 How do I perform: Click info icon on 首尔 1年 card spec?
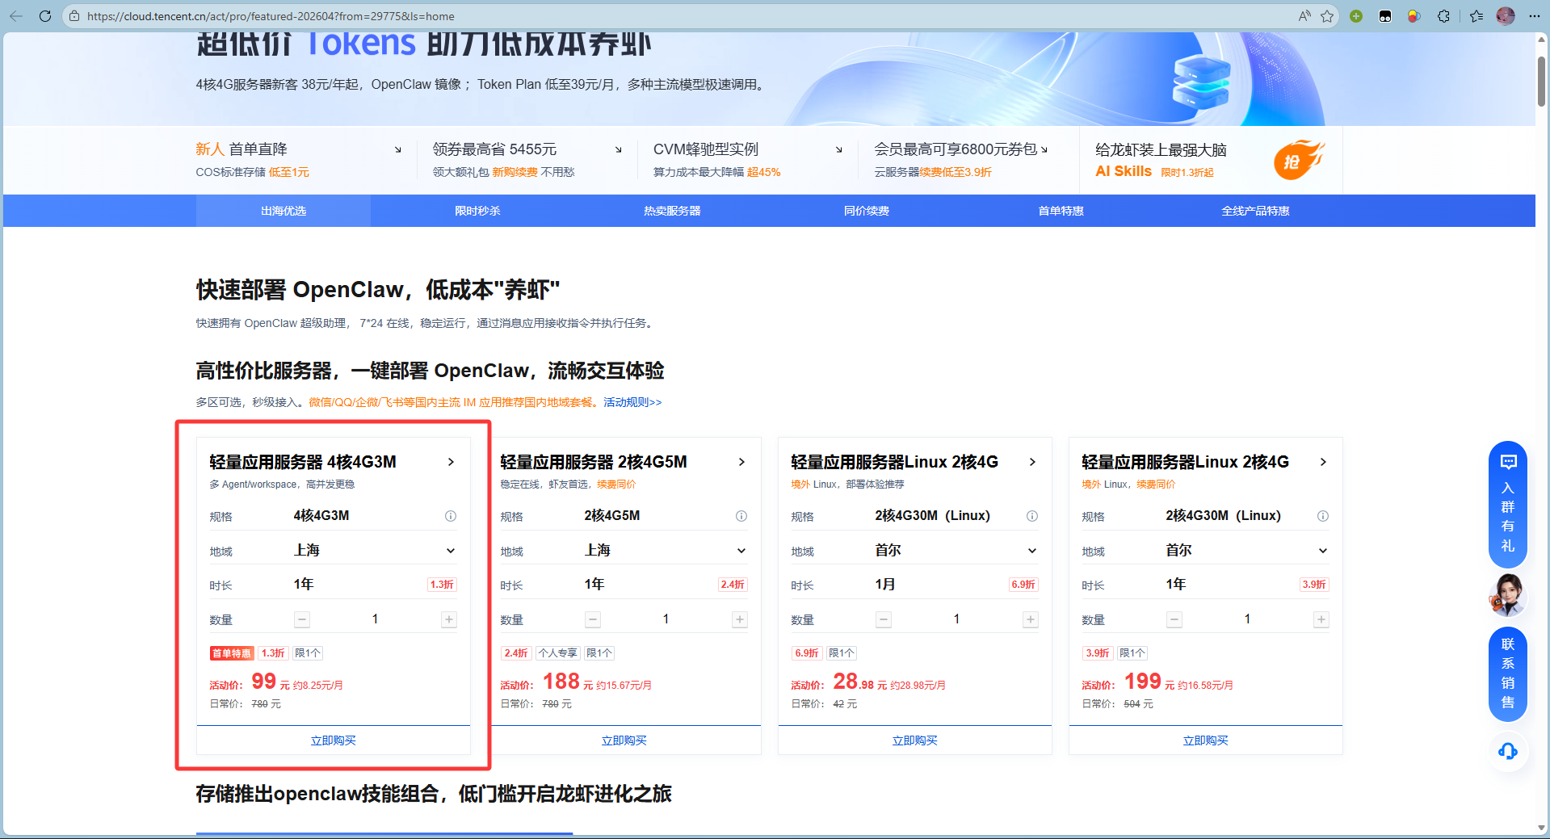tap(1323, 516)
